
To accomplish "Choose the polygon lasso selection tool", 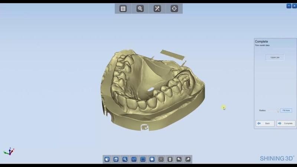I will pyautogui.click(x=134, y=159).
